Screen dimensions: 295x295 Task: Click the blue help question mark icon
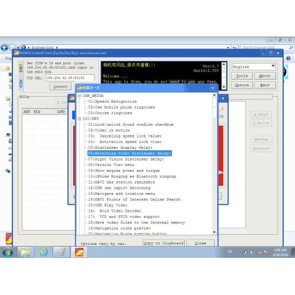pyautogui.click(x=289, y=58)
